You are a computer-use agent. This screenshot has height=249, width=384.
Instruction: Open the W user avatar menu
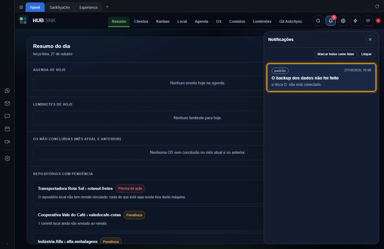coord(368,21)
